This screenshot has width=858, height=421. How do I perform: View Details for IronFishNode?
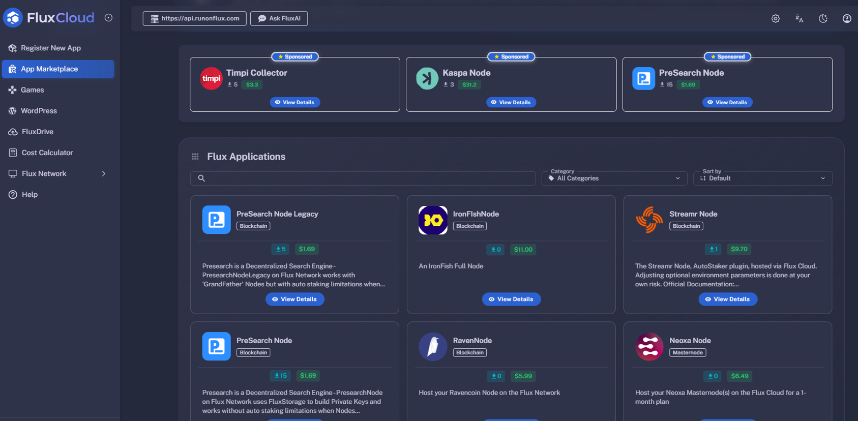pyautogui.click(x=511, y=299)
